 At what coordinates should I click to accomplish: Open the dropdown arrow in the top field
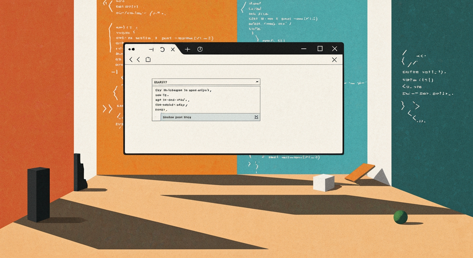(x=257, y=82)
